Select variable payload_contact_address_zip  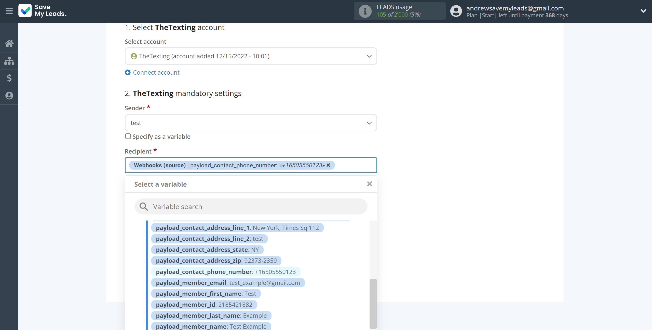[216, 261]
